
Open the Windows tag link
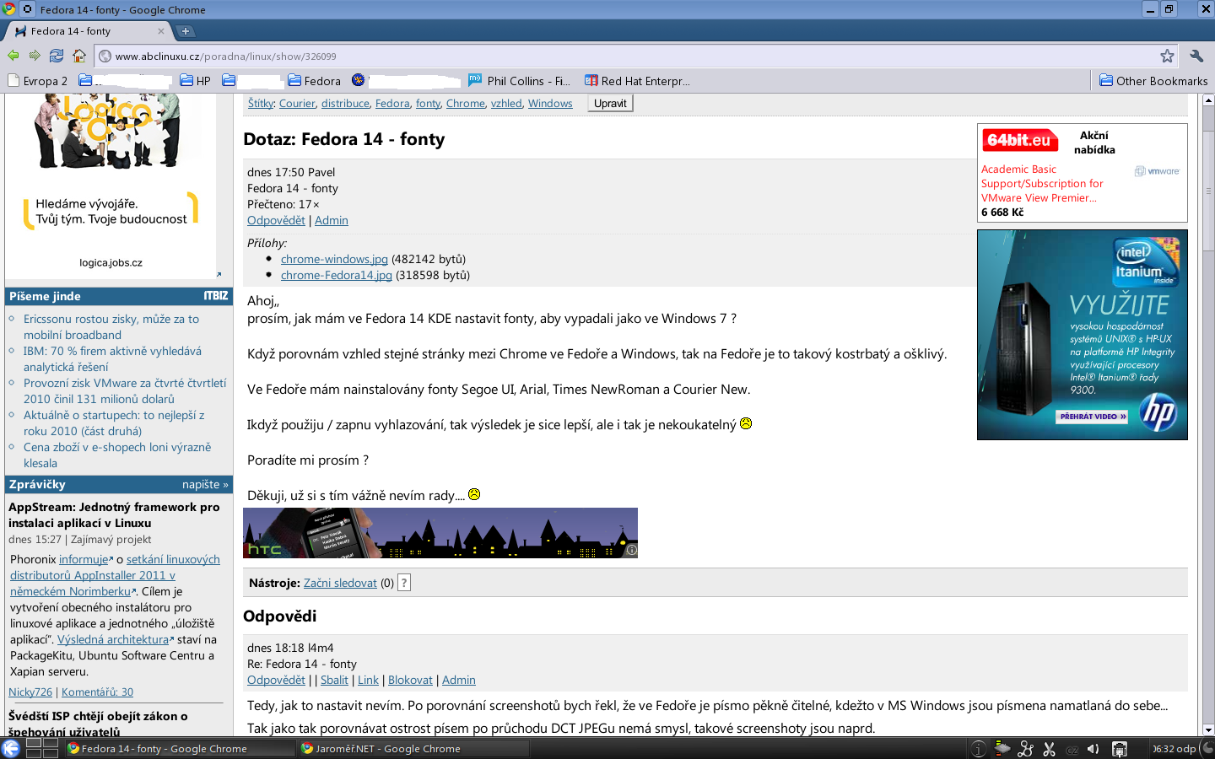(x=550, y=104)
